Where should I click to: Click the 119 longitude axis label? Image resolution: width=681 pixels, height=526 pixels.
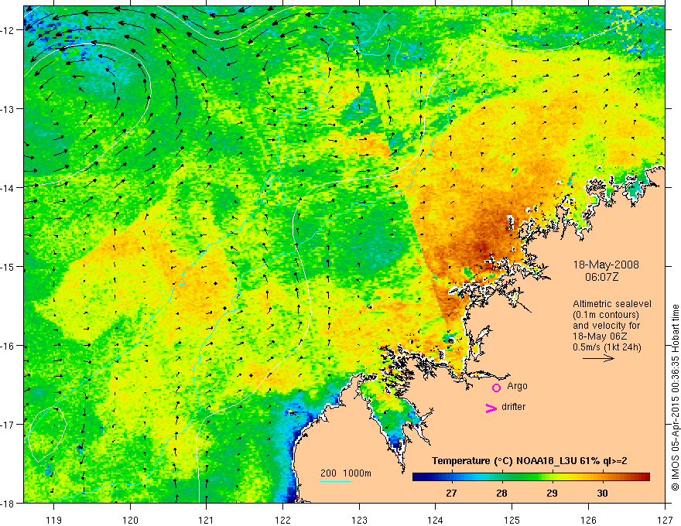click(54, 519)
